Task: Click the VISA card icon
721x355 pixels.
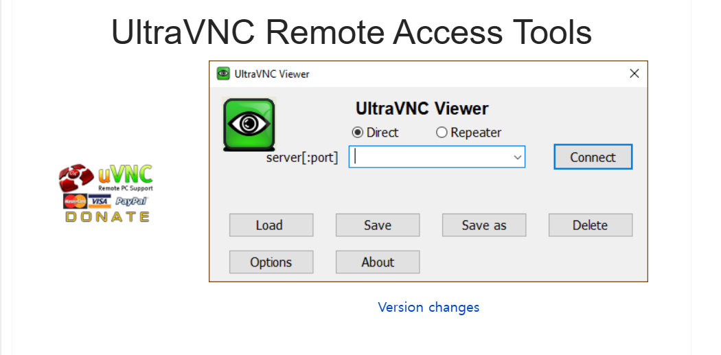Action: [100, 201]
